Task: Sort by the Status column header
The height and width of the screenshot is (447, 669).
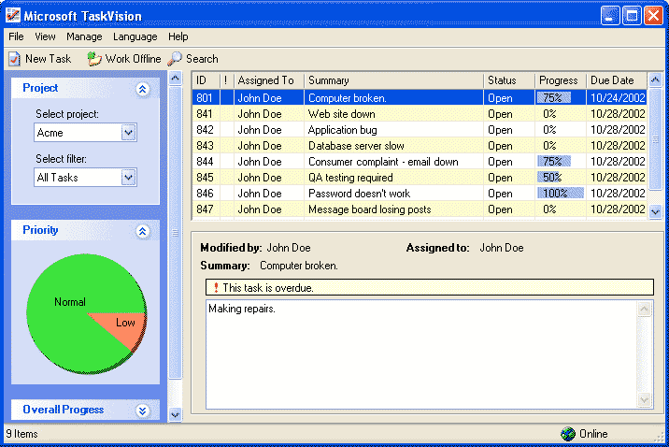Action: [509, 80]
